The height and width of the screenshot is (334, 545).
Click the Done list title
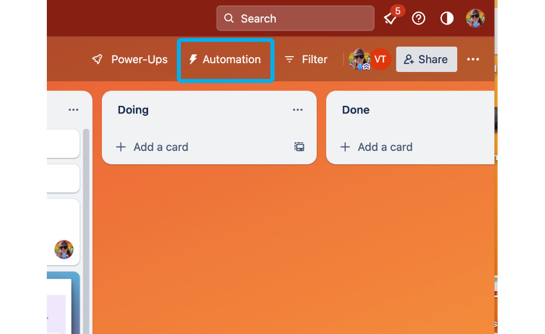355,110
